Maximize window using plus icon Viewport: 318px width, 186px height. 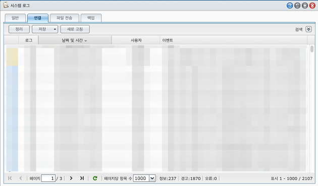pos(304,6)
